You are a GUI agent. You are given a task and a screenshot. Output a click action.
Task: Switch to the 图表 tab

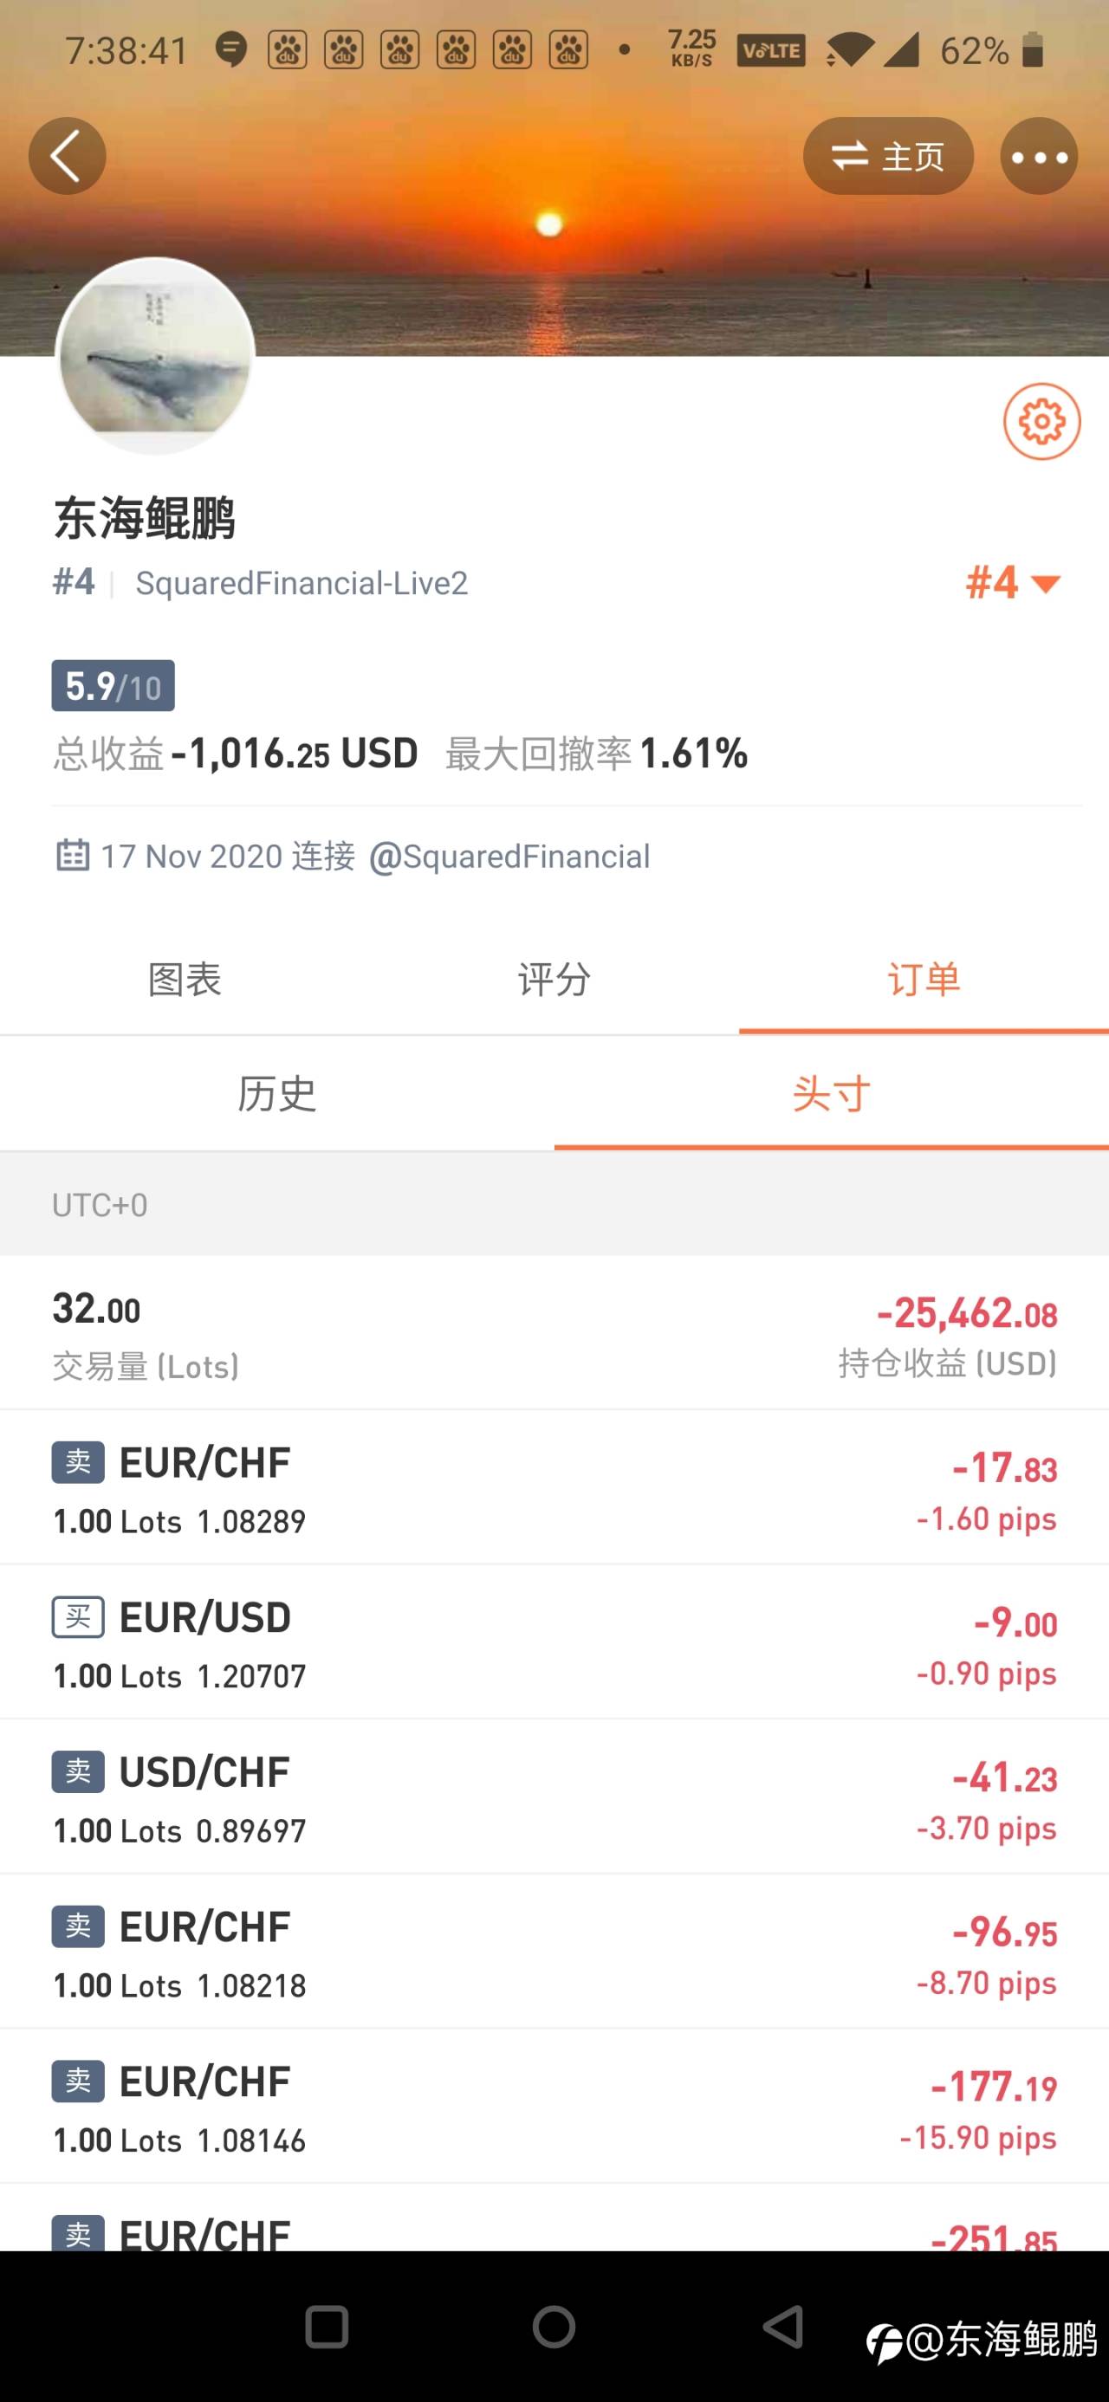point(185,979)
